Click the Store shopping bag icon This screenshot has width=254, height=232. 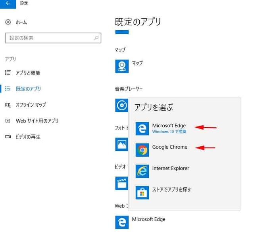click(142, 192)
